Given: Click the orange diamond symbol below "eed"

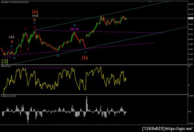Looking at the screenshot, I should click(35, 20).
